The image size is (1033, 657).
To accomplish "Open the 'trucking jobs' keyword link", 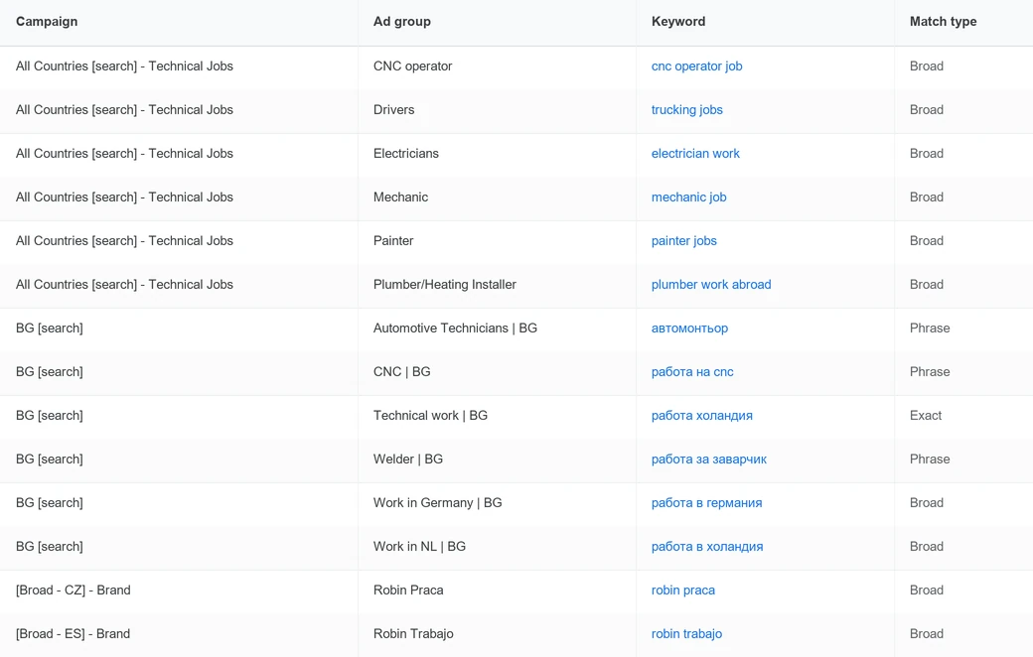I will coord(686,109).
